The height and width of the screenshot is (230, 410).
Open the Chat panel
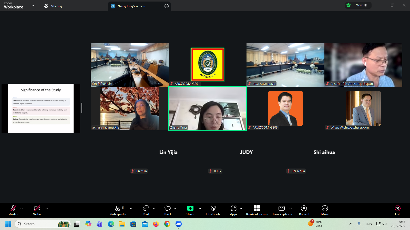click(146, 209)
